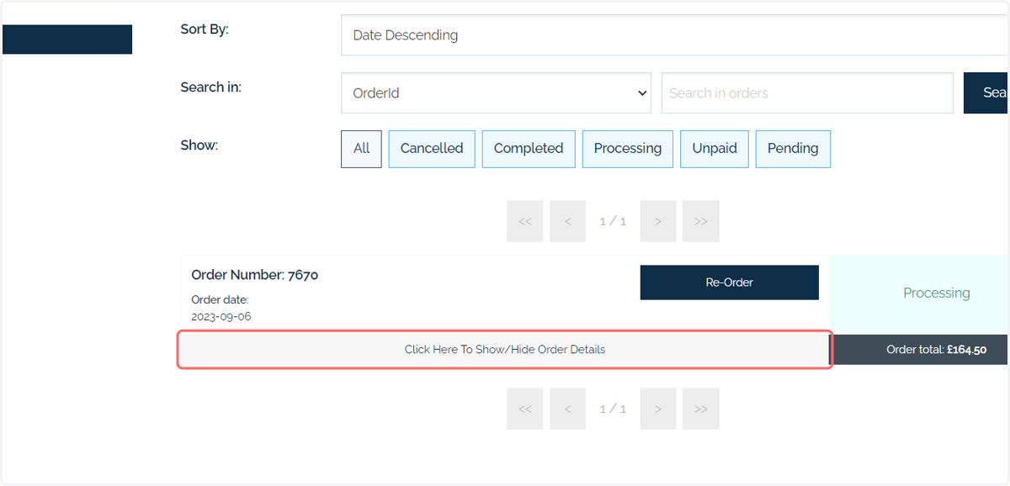The width and height of the screenshot is (1010, 486).
Task: Go to first page in lower pagination
Action: click(525, 409)
